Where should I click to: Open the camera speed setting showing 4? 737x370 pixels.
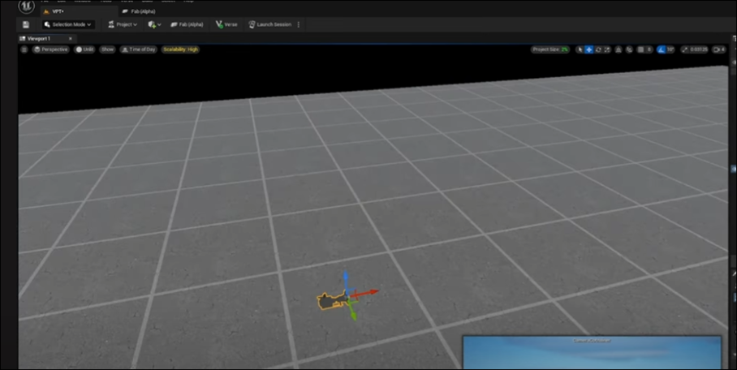(x=719, y=49)
